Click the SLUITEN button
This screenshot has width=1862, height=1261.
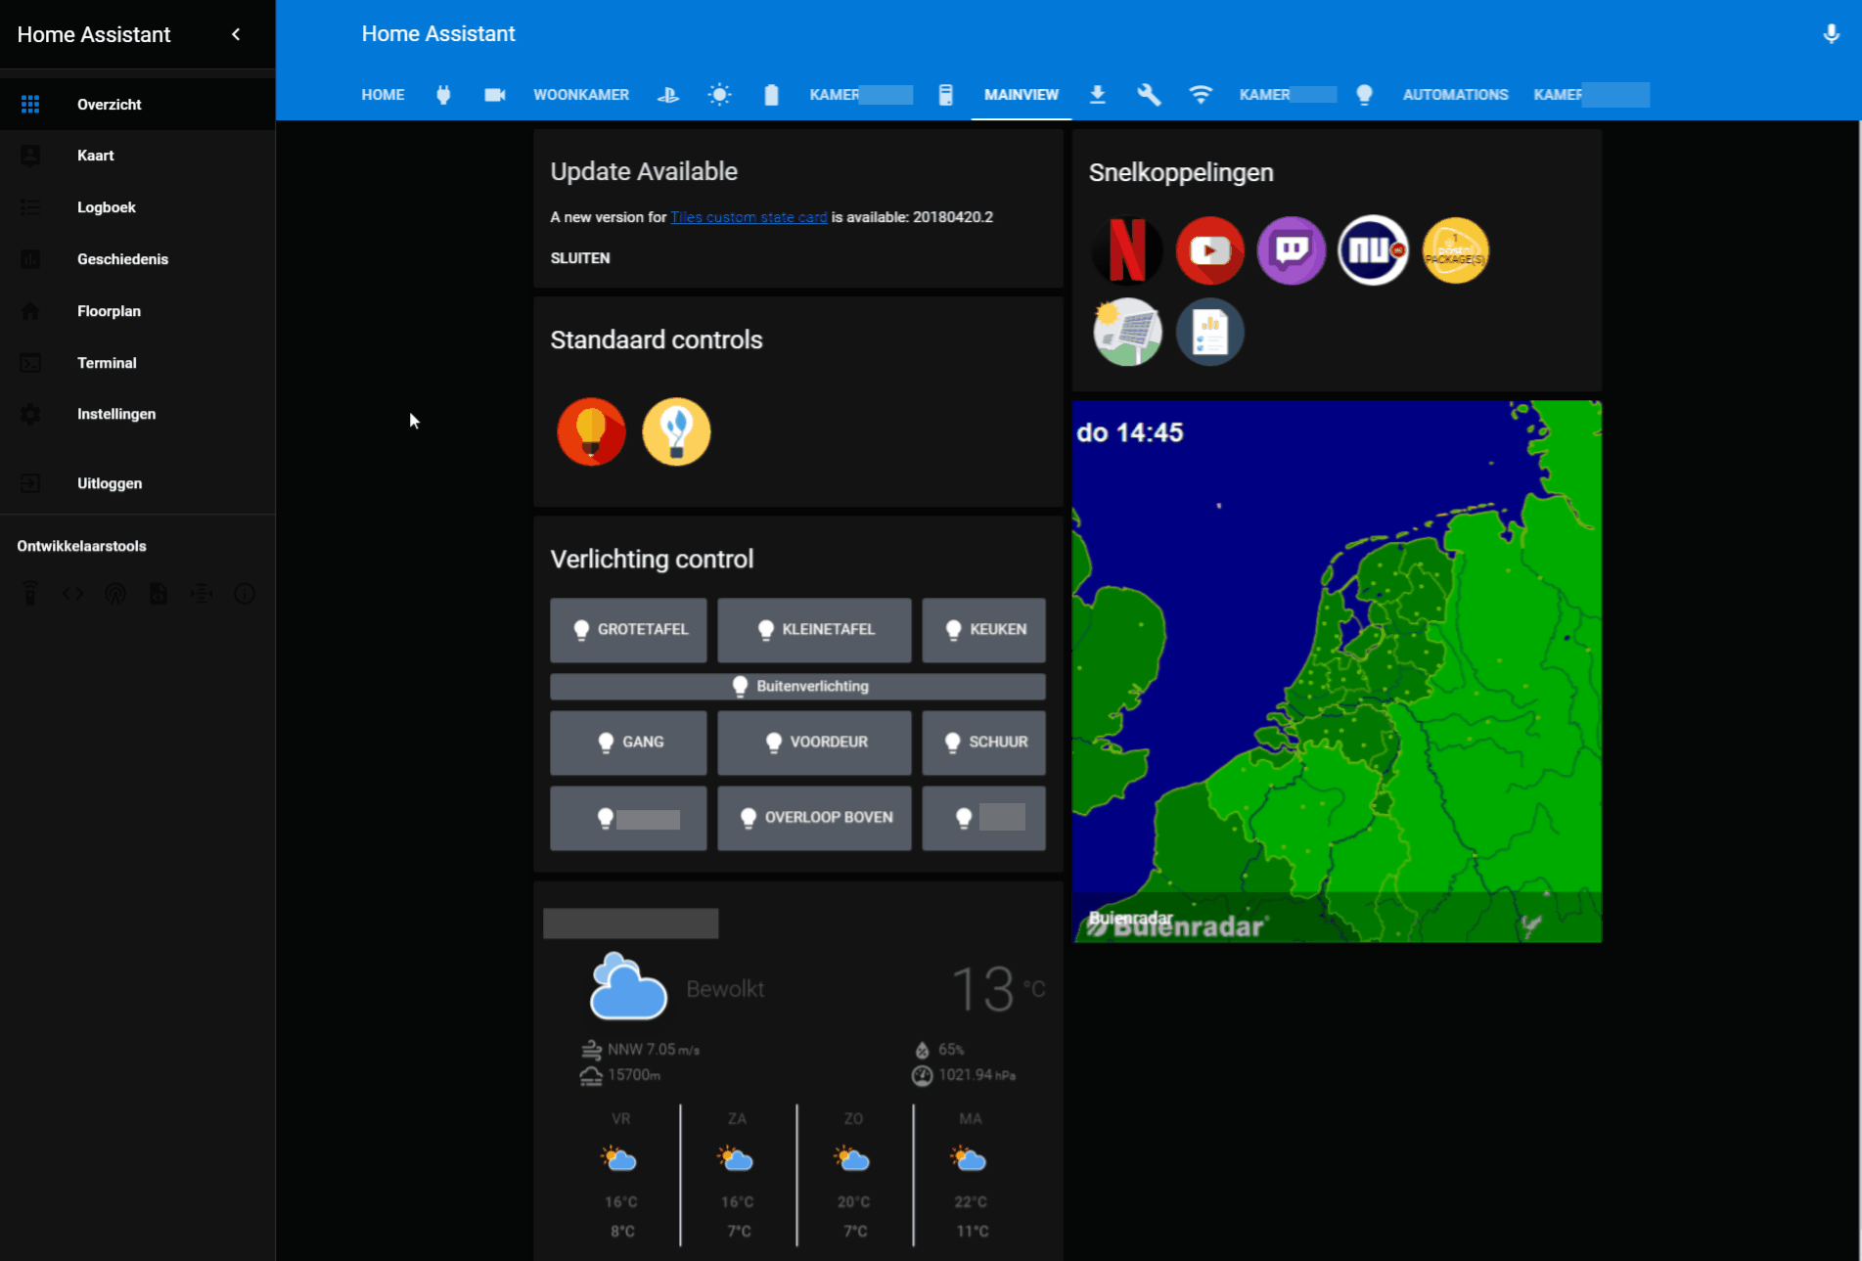click(580, 258)
